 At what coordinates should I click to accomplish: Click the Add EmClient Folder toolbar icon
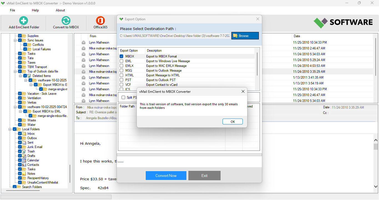[x=24, y=21]
